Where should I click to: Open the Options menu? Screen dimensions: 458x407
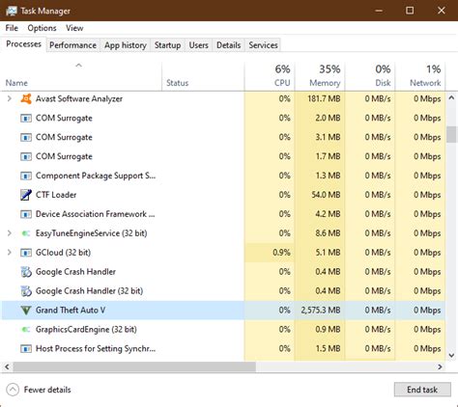click(42, 28)
